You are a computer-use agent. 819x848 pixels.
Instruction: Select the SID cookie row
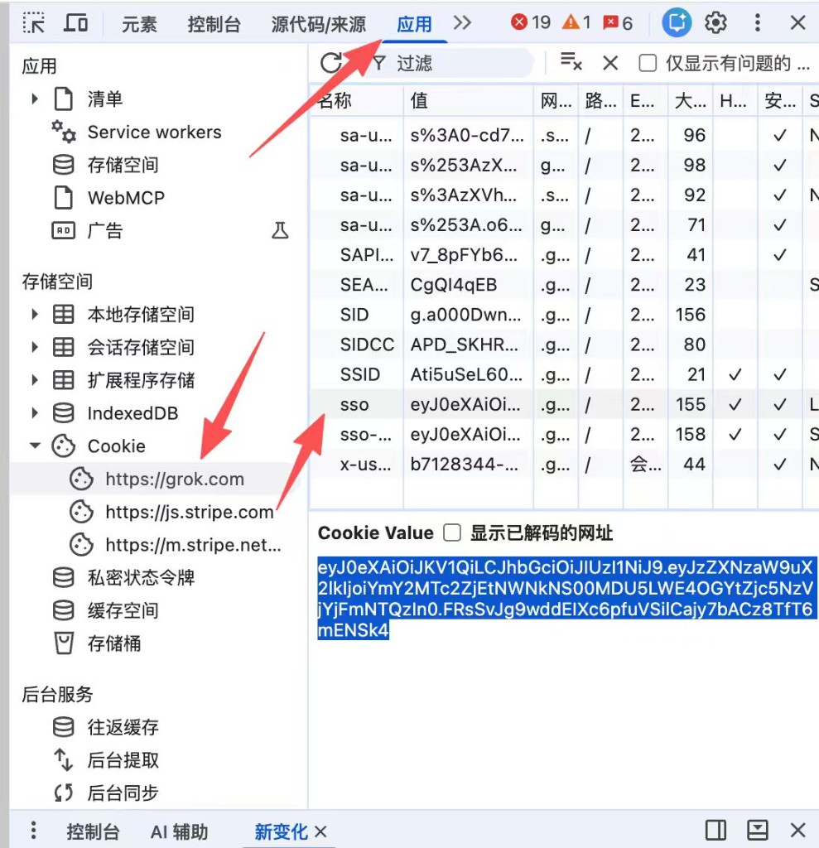pos(564,315)
